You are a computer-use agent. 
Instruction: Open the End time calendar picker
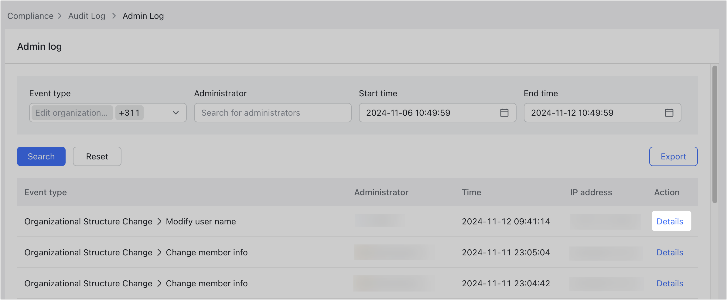tap(669, 113)
